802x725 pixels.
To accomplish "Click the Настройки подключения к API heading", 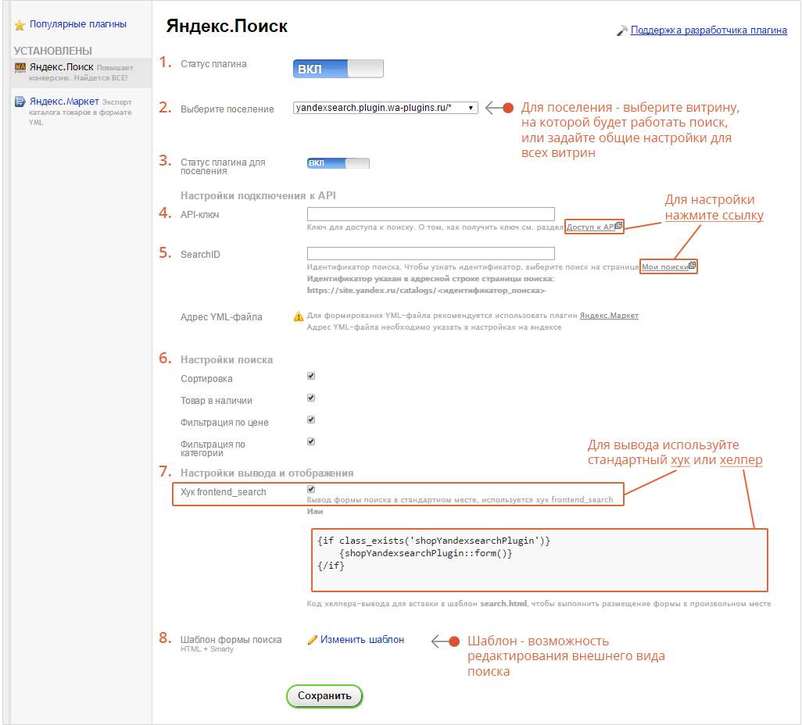I will (258, 195).
